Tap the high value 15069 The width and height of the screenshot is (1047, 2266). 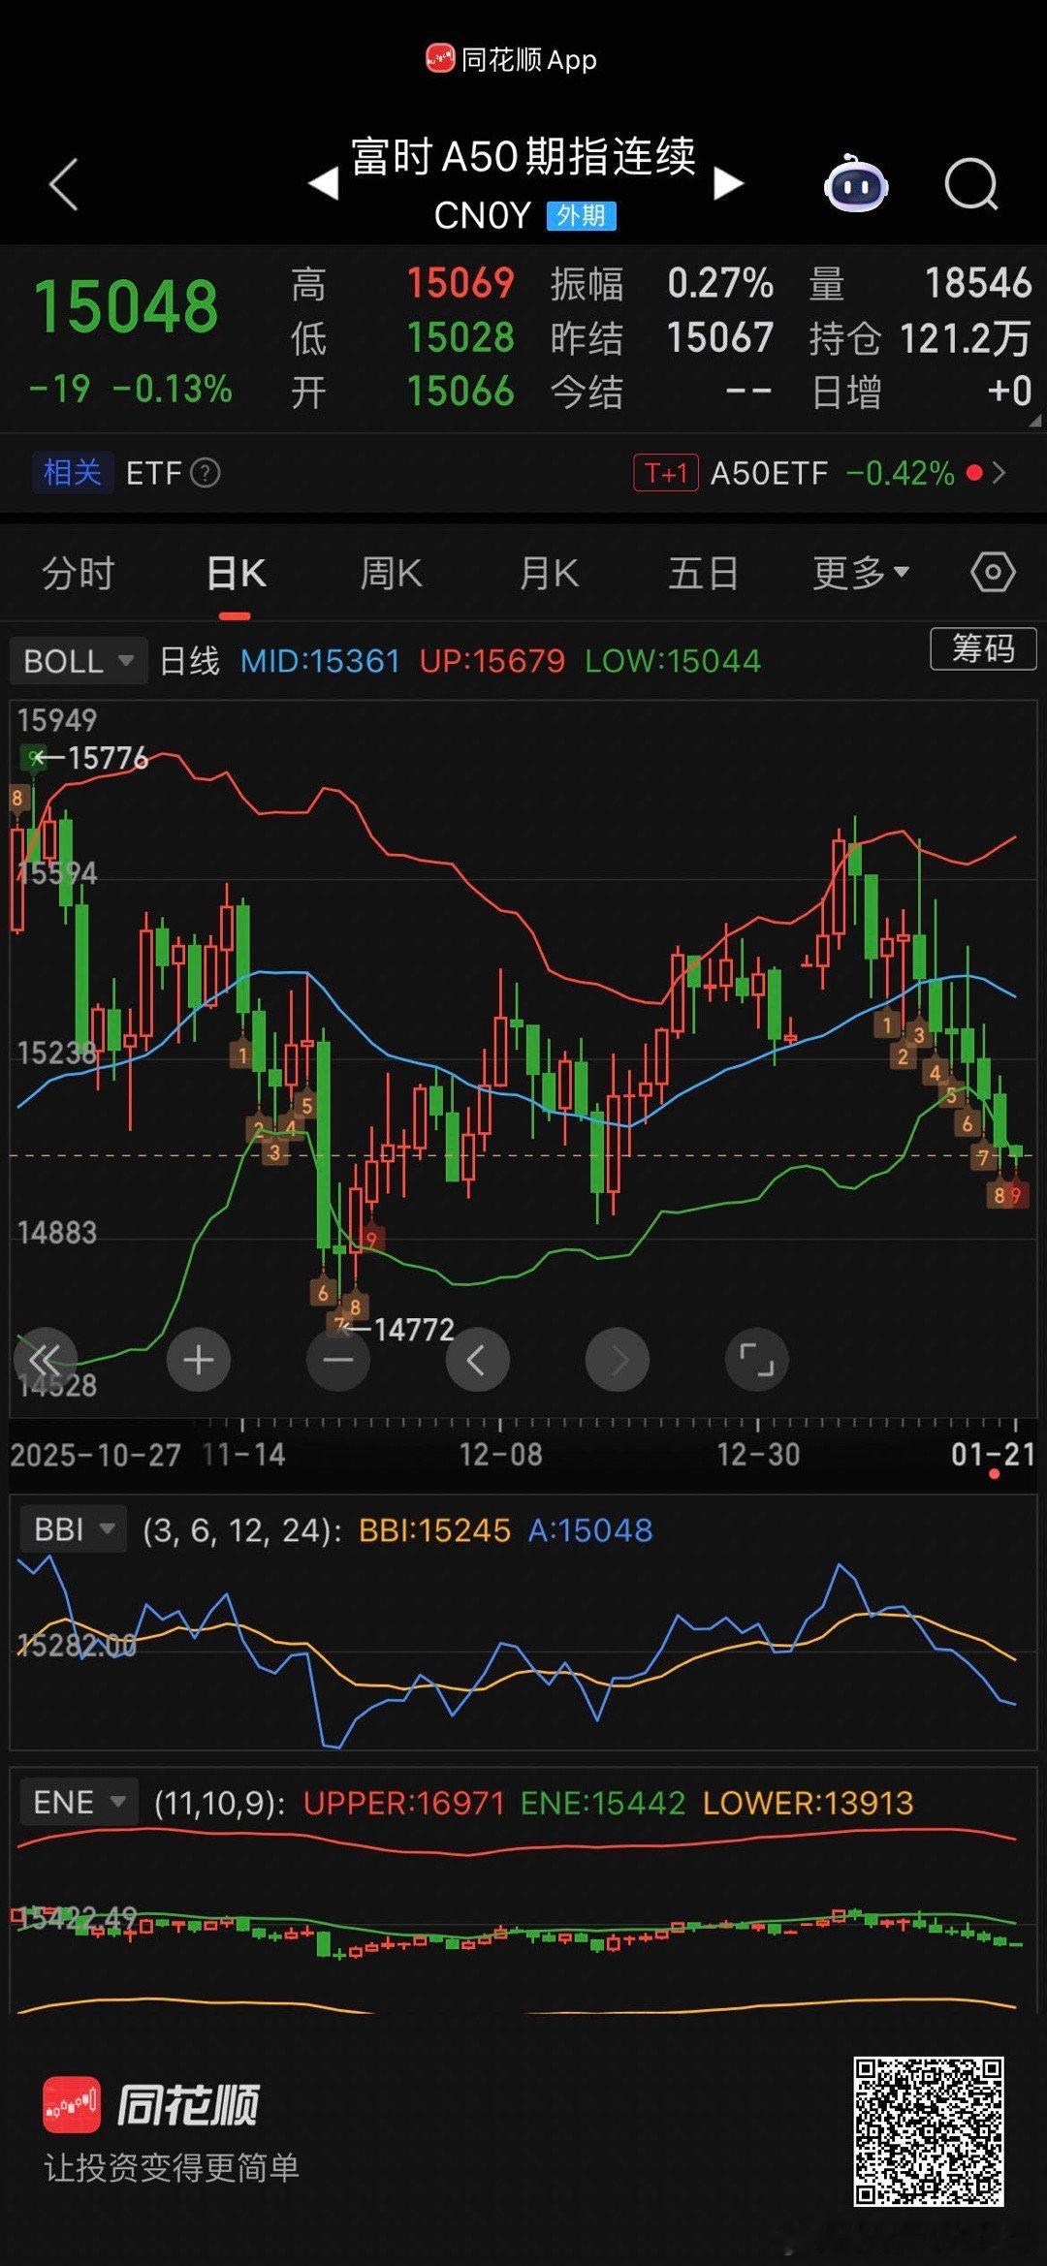point(460,283)
